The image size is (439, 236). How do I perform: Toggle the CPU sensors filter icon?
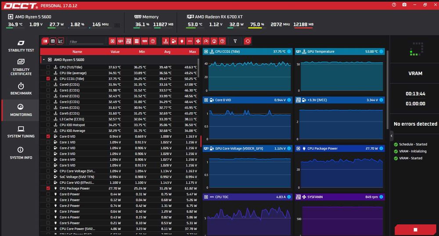(x=112, y=41)
